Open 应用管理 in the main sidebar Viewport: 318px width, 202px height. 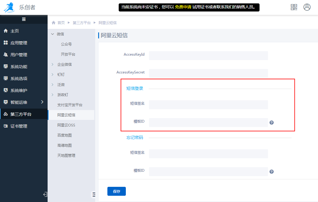pos(18,43)
